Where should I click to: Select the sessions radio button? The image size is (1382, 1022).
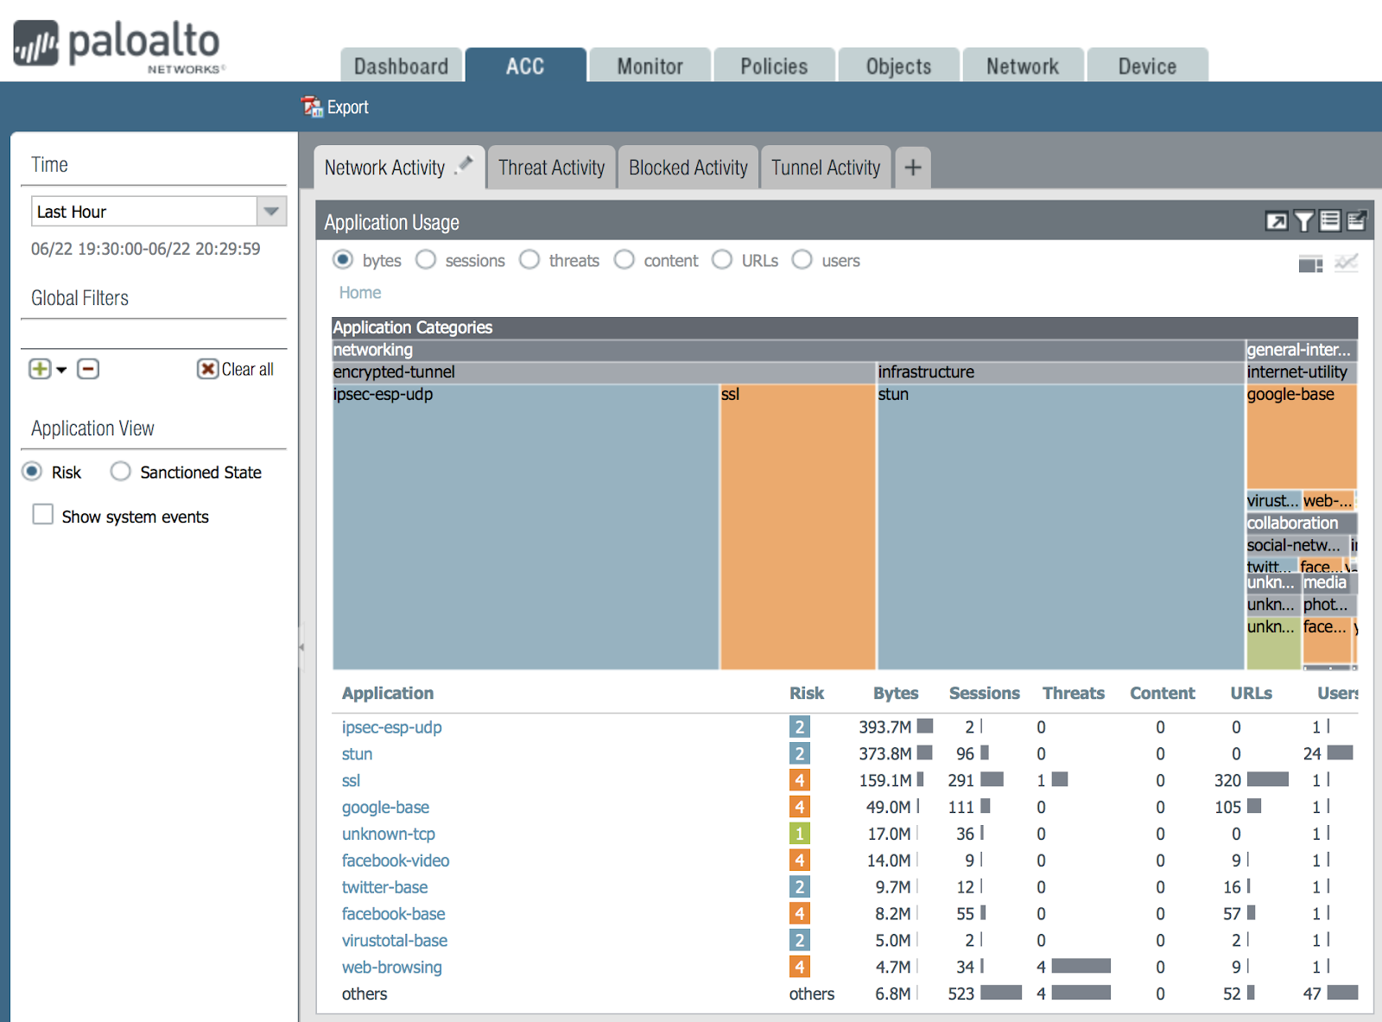coord(426,260)
